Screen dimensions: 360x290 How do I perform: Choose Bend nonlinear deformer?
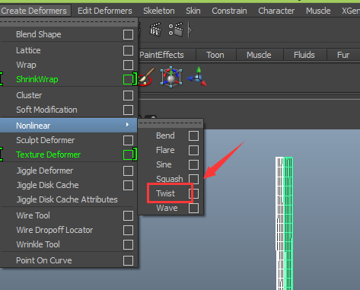click(x=165, y=135)
